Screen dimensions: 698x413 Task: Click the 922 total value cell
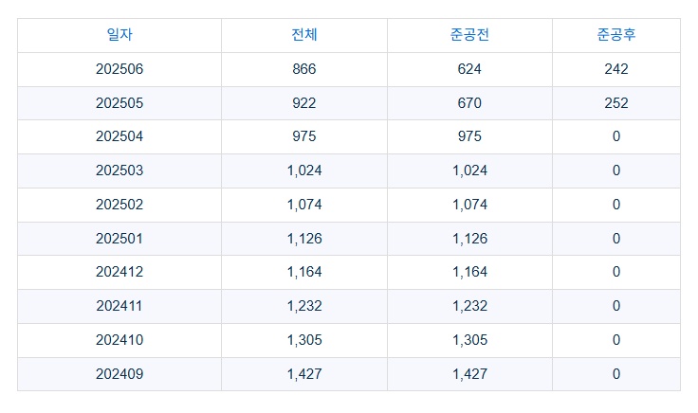(x=304, y=103)
